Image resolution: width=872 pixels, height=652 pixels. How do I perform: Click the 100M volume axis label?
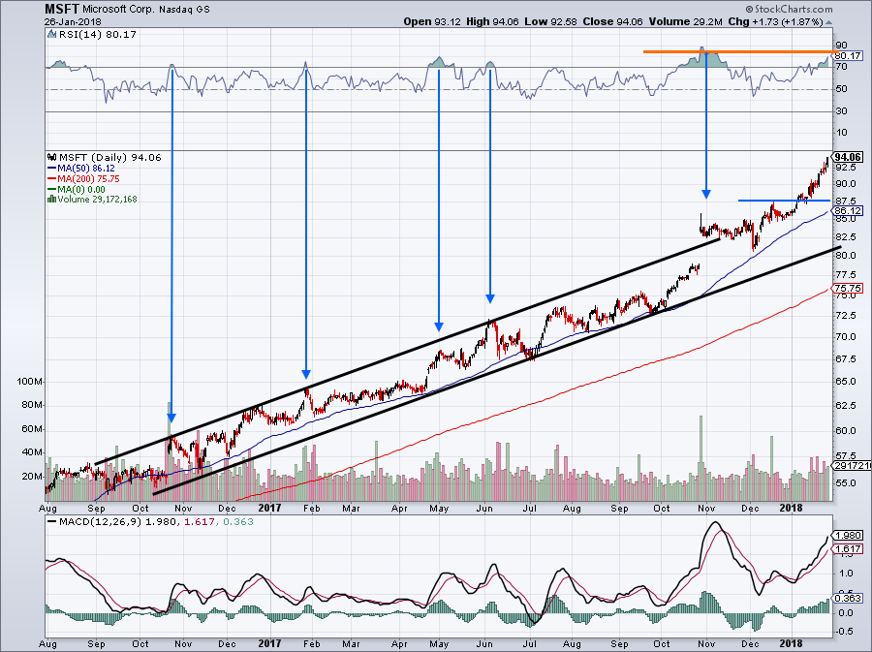(30, 382)
